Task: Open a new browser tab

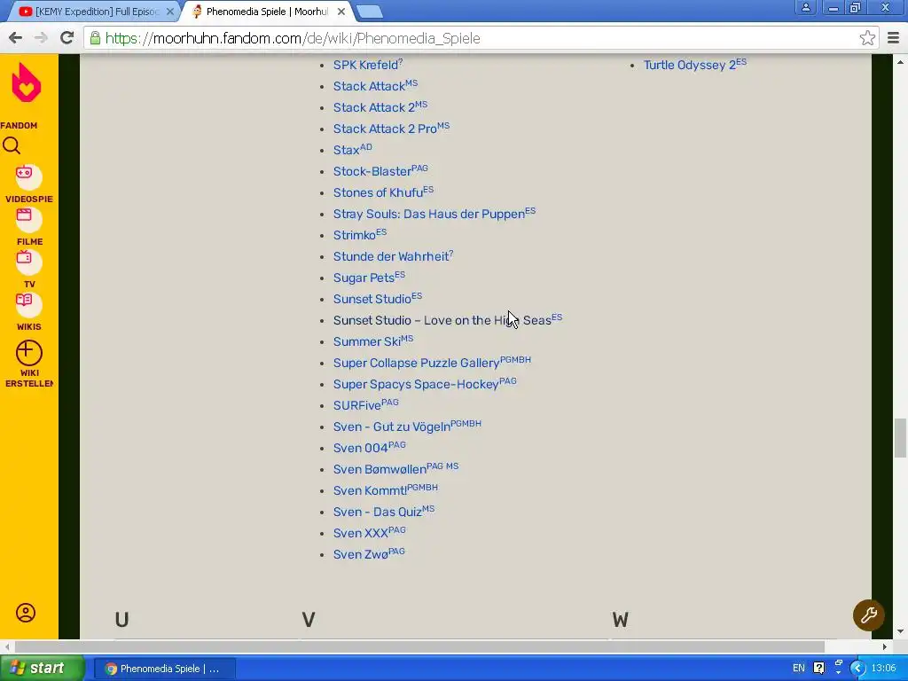Action: (369, 12)
